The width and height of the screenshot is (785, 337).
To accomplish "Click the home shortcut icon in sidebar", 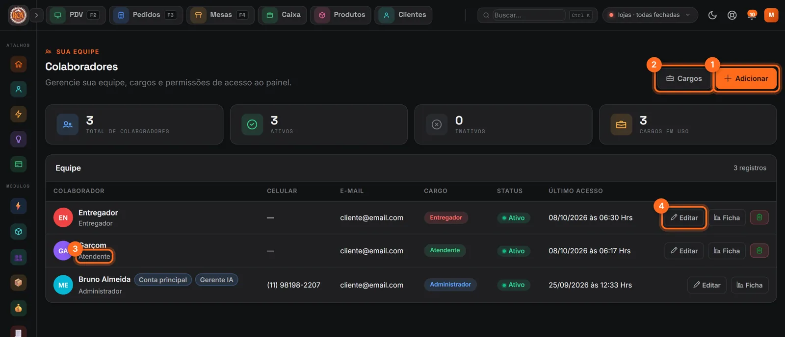I will tap(19, 64).
